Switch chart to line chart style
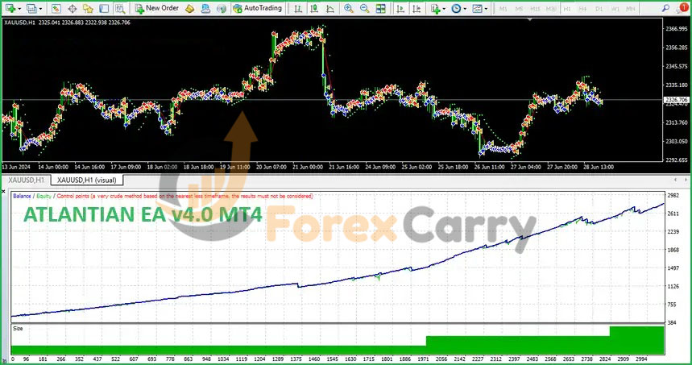This screenshot has height=365, width=692. click(x=330, y=8)
